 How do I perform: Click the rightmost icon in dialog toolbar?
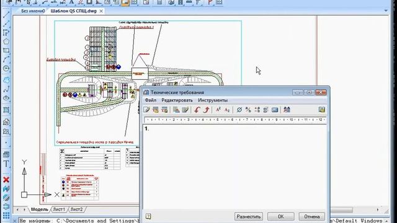(322, 110)
